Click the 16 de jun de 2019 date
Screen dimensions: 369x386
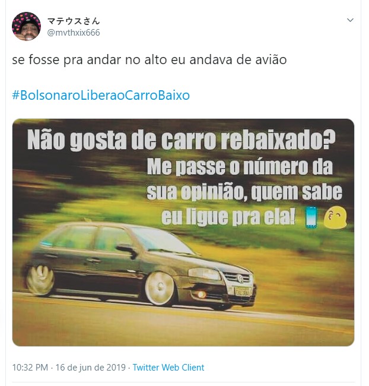pos(91,367)
